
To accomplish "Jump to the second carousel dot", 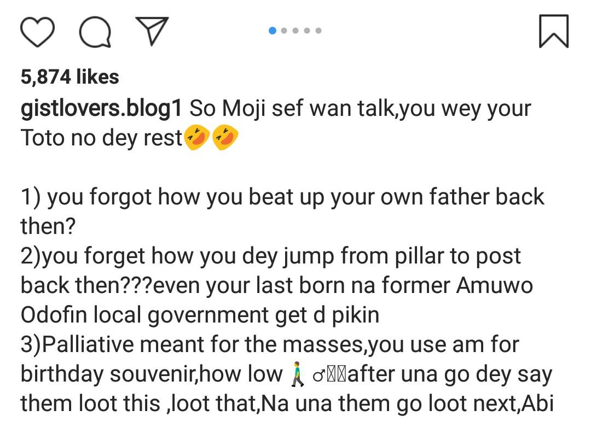I will (x=284, y=31).
